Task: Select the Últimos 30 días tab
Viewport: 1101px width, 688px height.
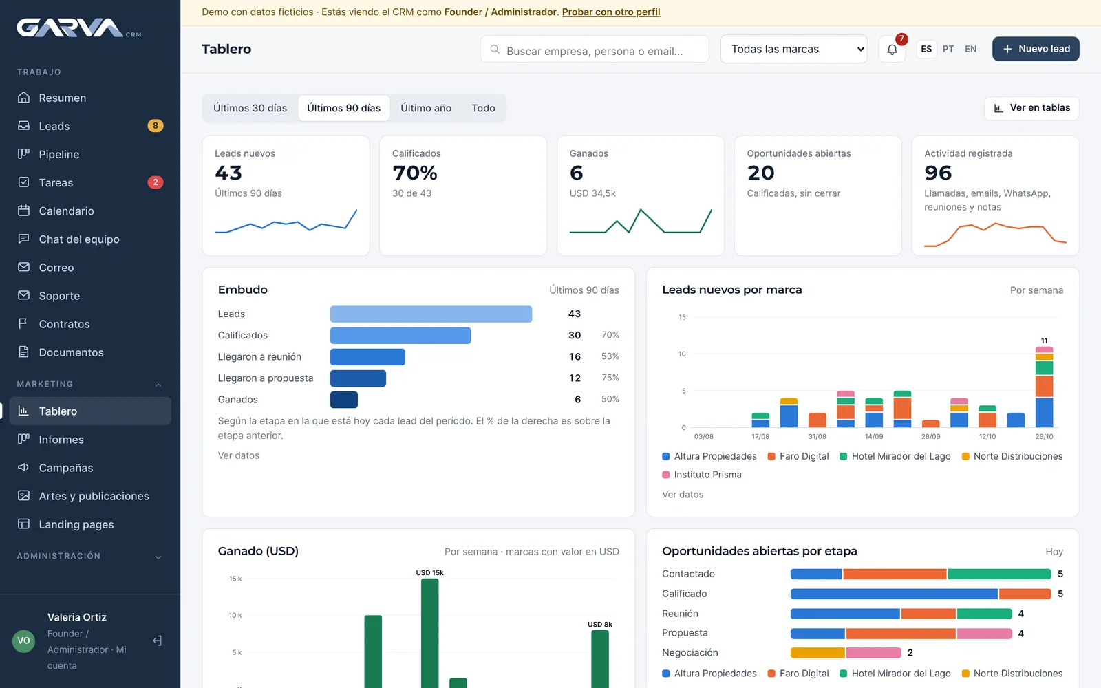Action: pyautogui.click(x=250, y=108)
